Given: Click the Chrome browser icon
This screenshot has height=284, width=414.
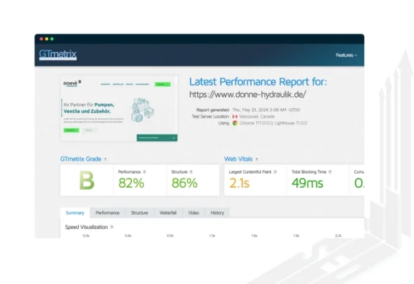Looking at the screenshot, I should [235, 123].
